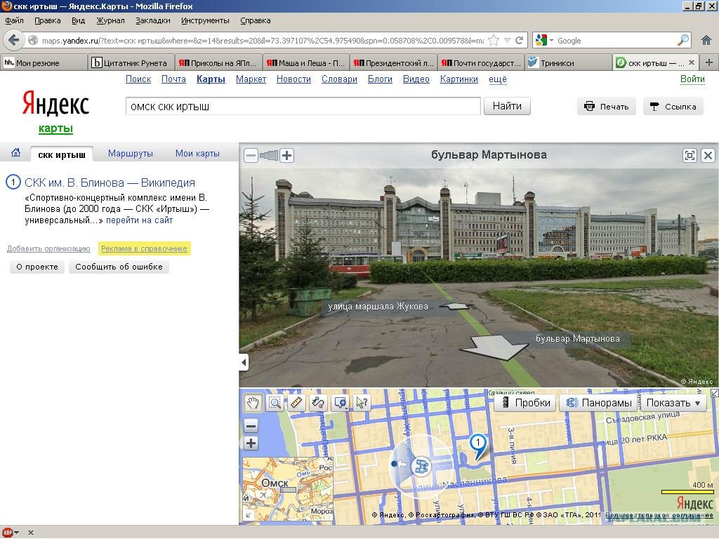Toggle the Пробки traffic layer
This screenshot has height=539, width=719.
point(525,403)
